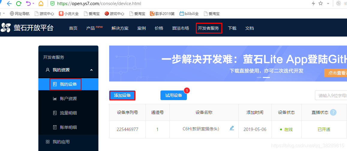Bookmark page with the star icon
Image resolution: width=347 pixels, height=151 pixels.
pos(321,4)
